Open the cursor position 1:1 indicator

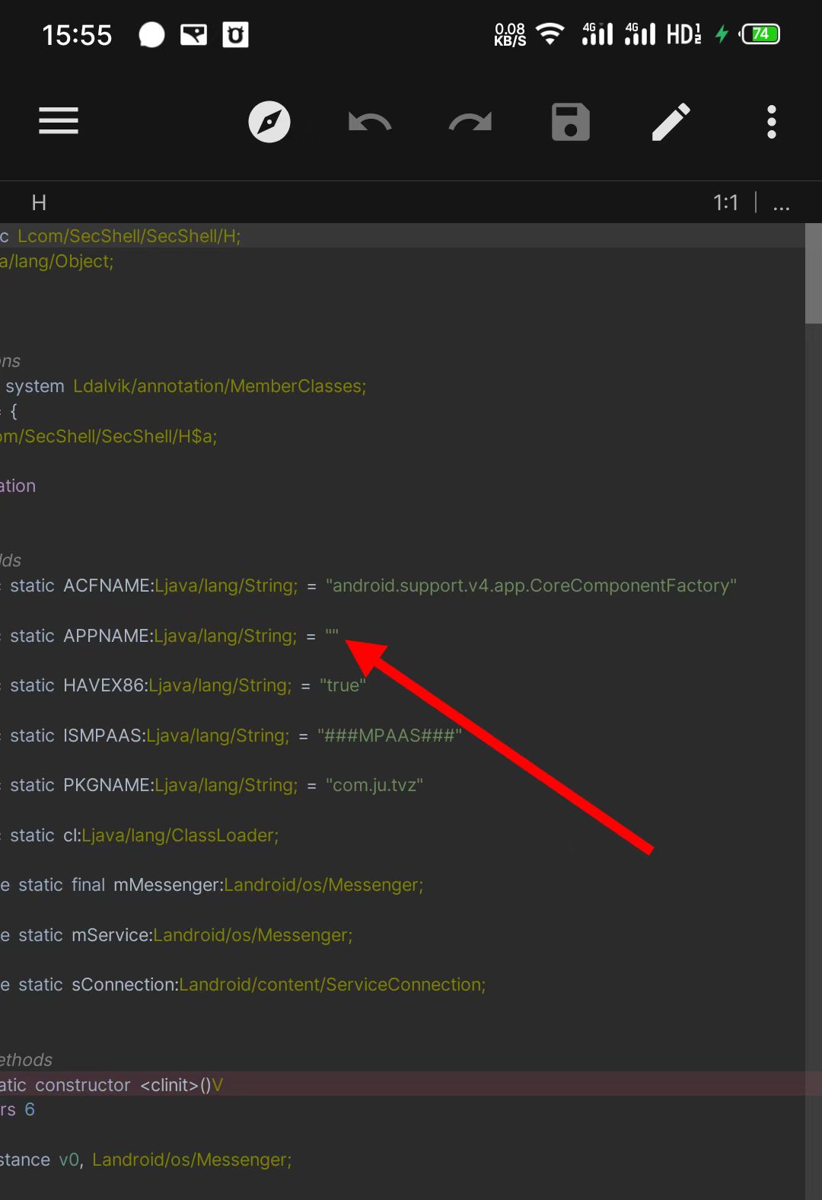(x=725, y=203)
